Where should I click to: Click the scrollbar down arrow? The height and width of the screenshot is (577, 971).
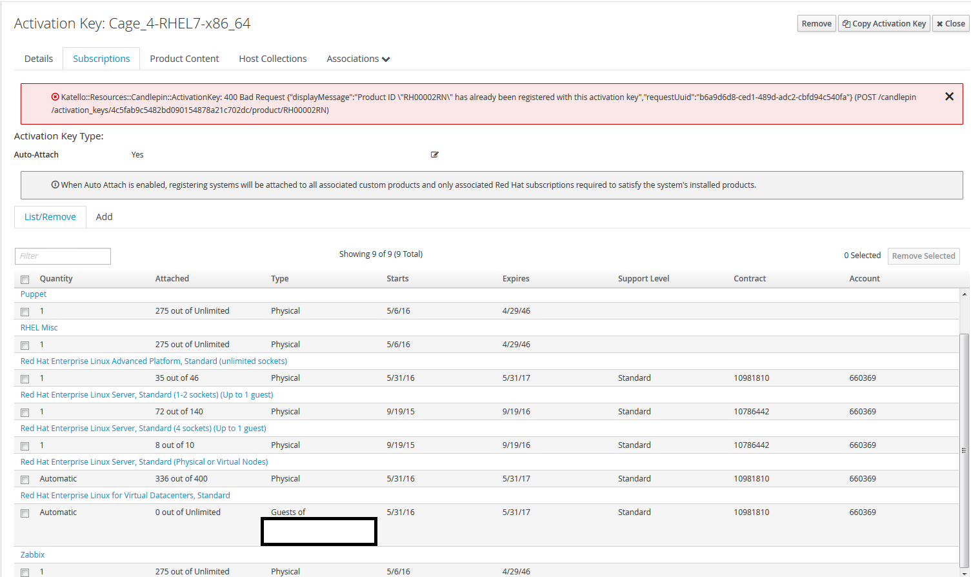[x=965, y=572]
